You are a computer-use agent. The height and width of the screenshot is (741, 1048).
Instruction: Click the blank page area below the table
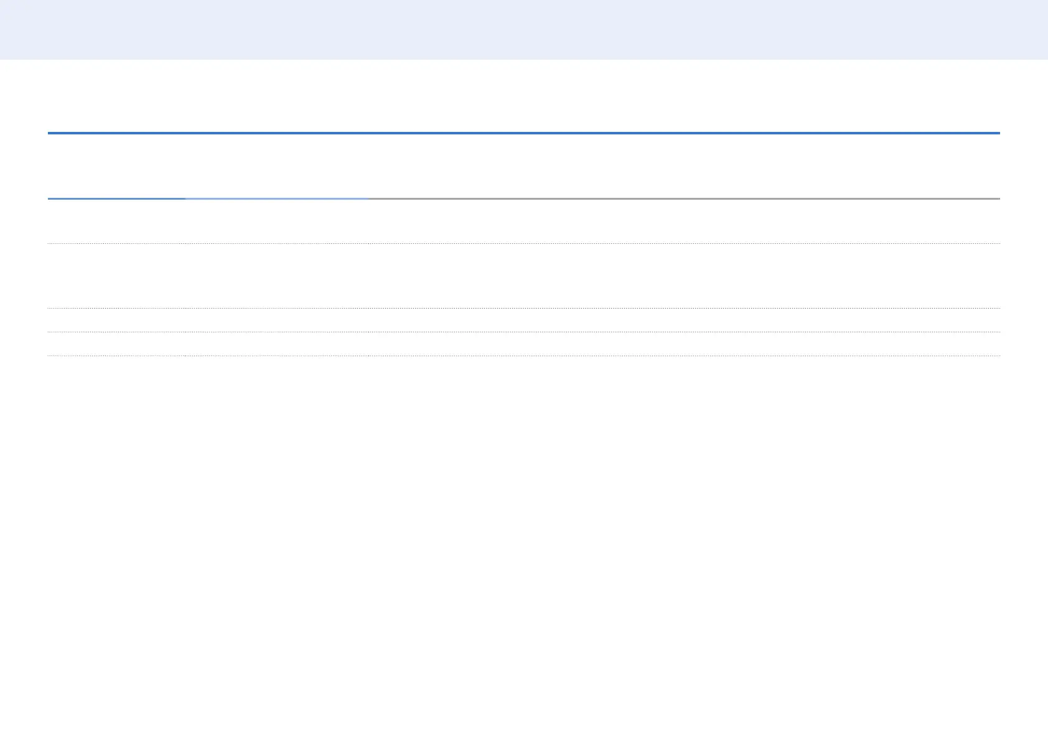tap(524, 548)
